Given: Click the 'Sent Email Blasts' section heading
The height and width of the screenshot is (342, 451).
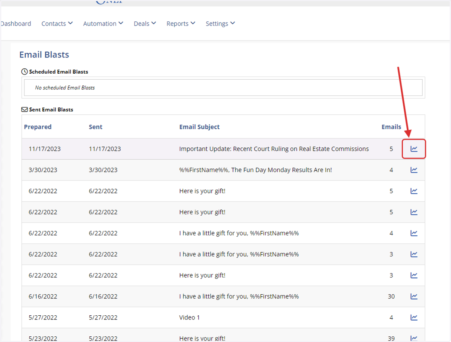Looking at the screenshot, I should point(51,110).
